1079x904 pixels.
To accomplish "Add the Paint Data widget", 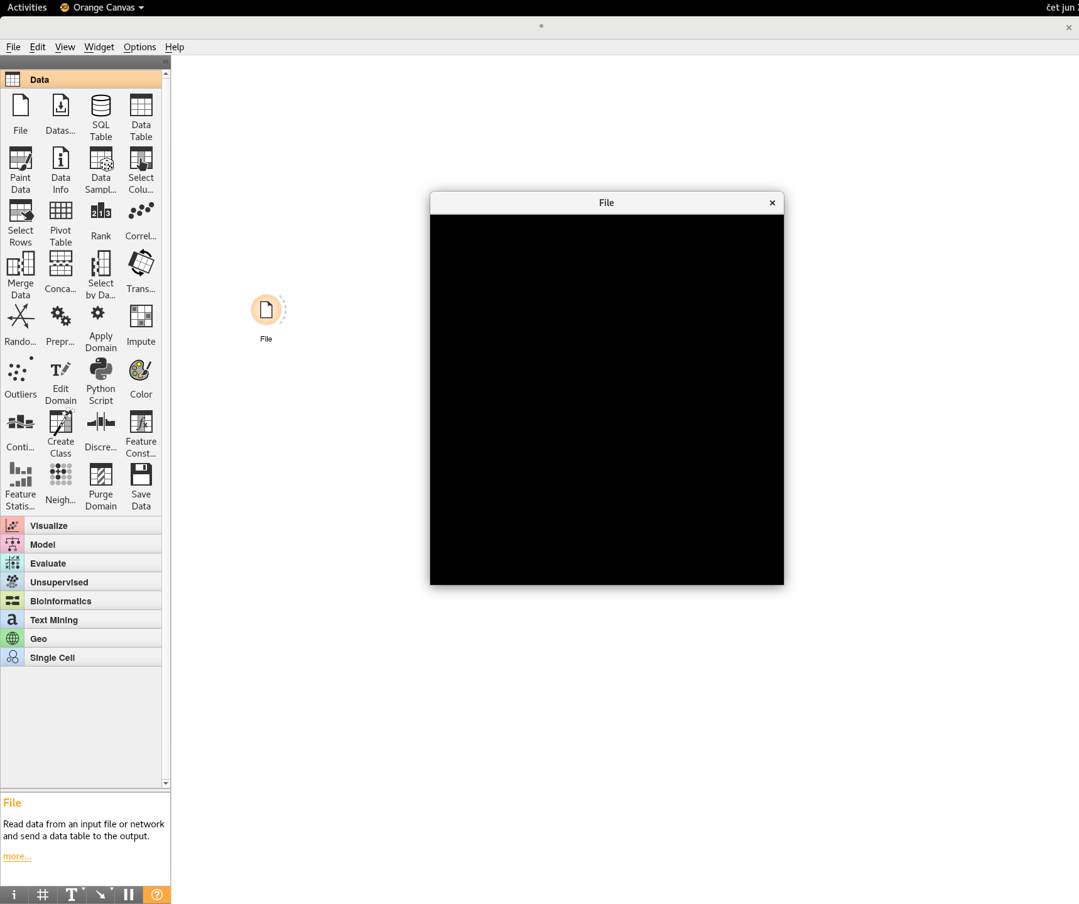I will pos(21,170).
